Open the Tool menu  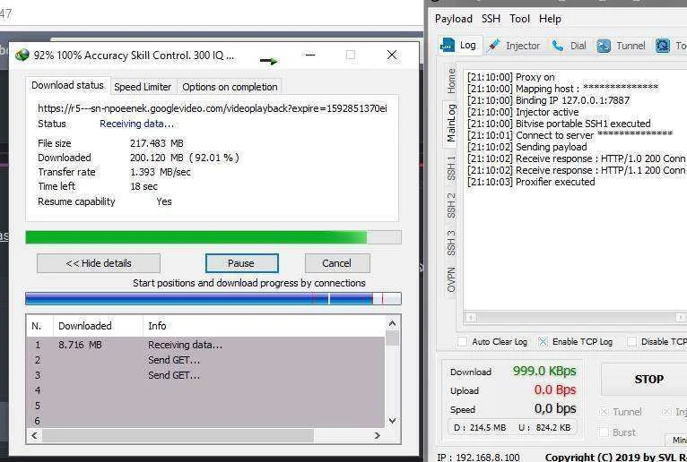(x=519, y=19)
